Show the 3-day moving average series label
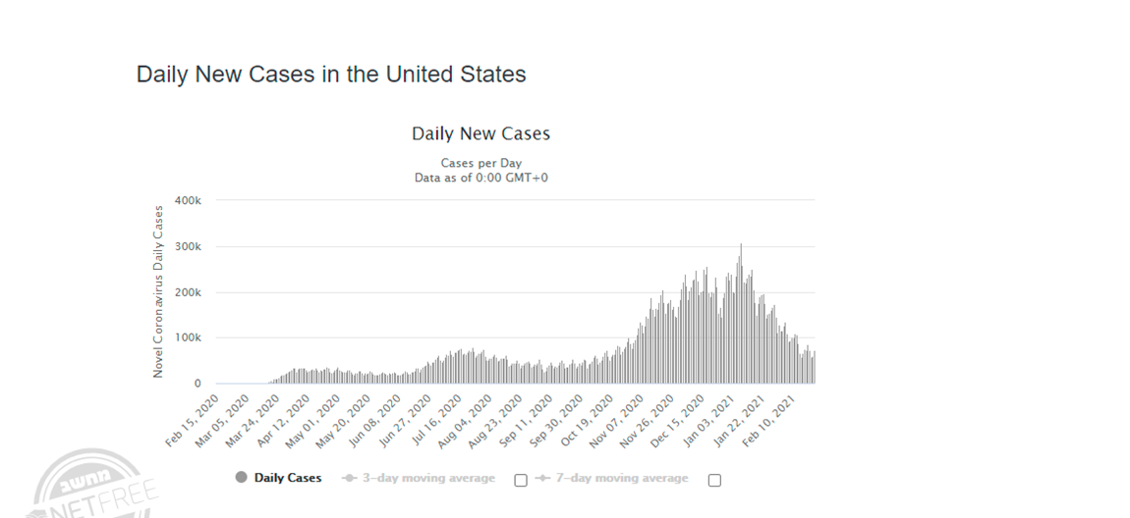Viewport: 1130px width, 518px height. coord(427,479)
